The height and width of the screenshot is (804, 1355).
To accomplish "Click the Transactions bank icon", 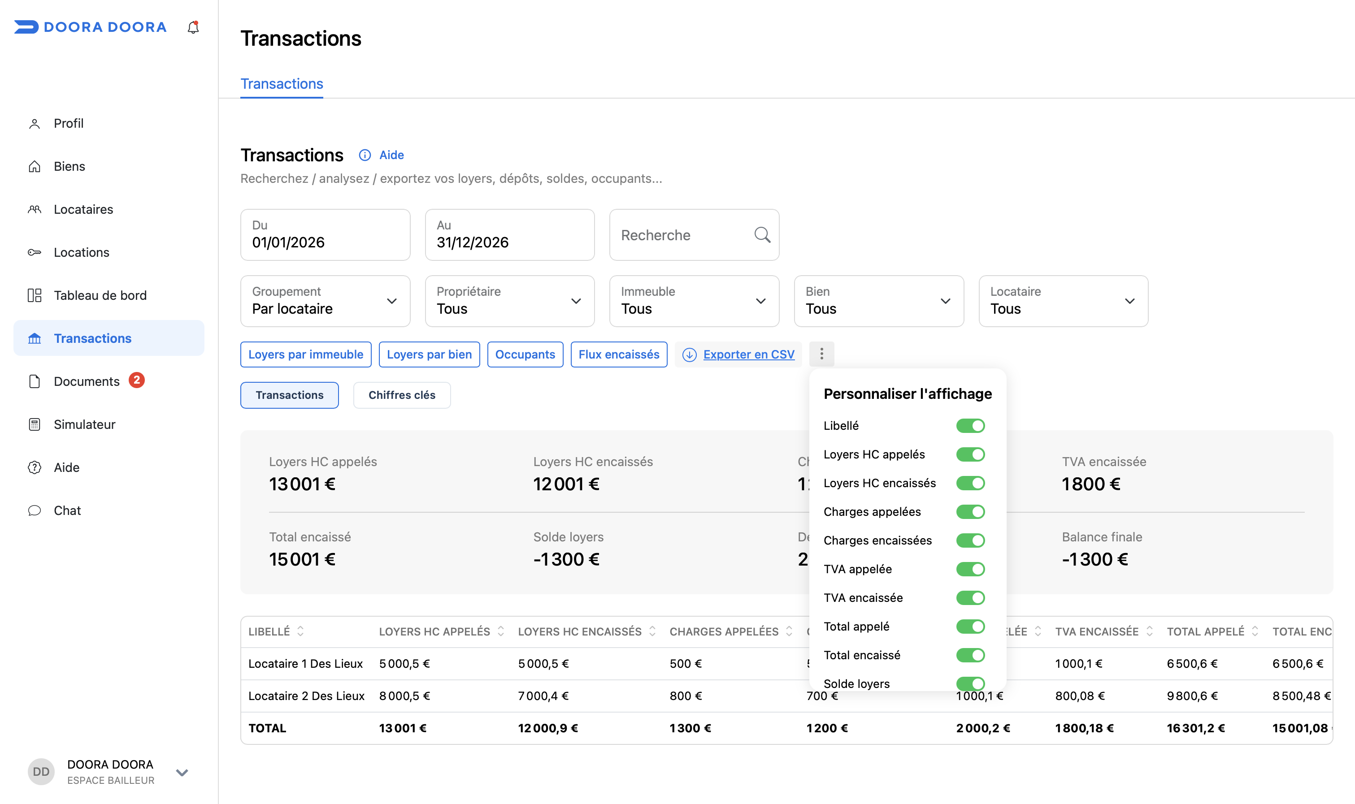I will (x=35, y=339).
